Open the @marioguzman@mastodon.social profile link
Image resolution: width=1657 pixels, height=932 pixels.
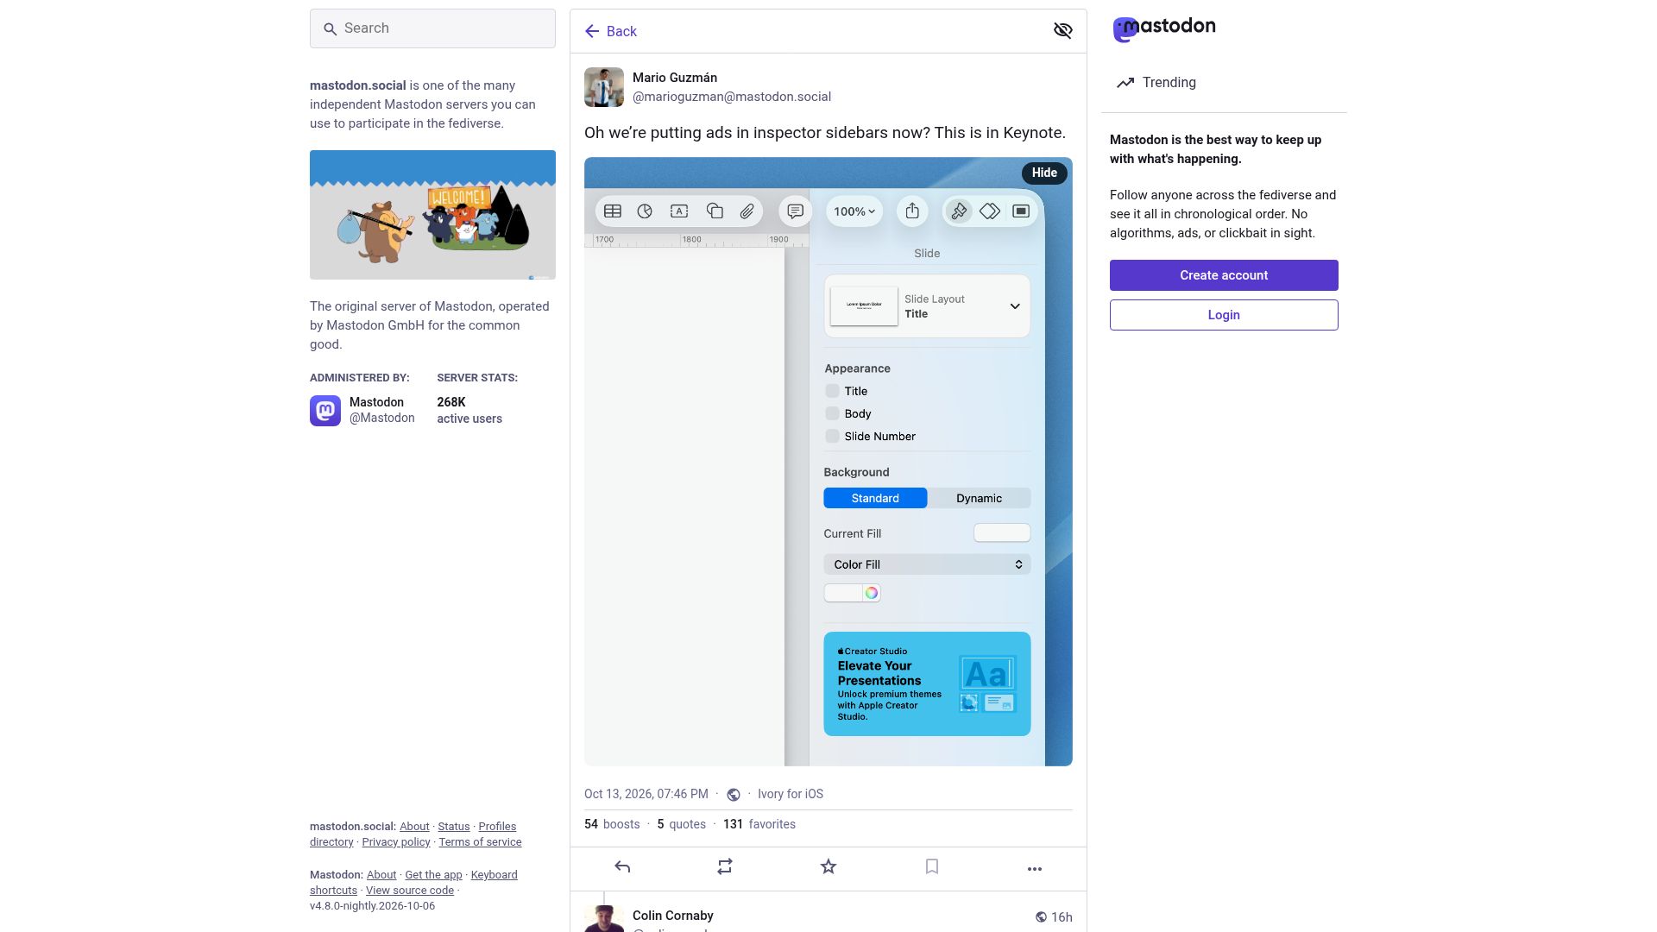pyautogui.click(x=732, y=97)
